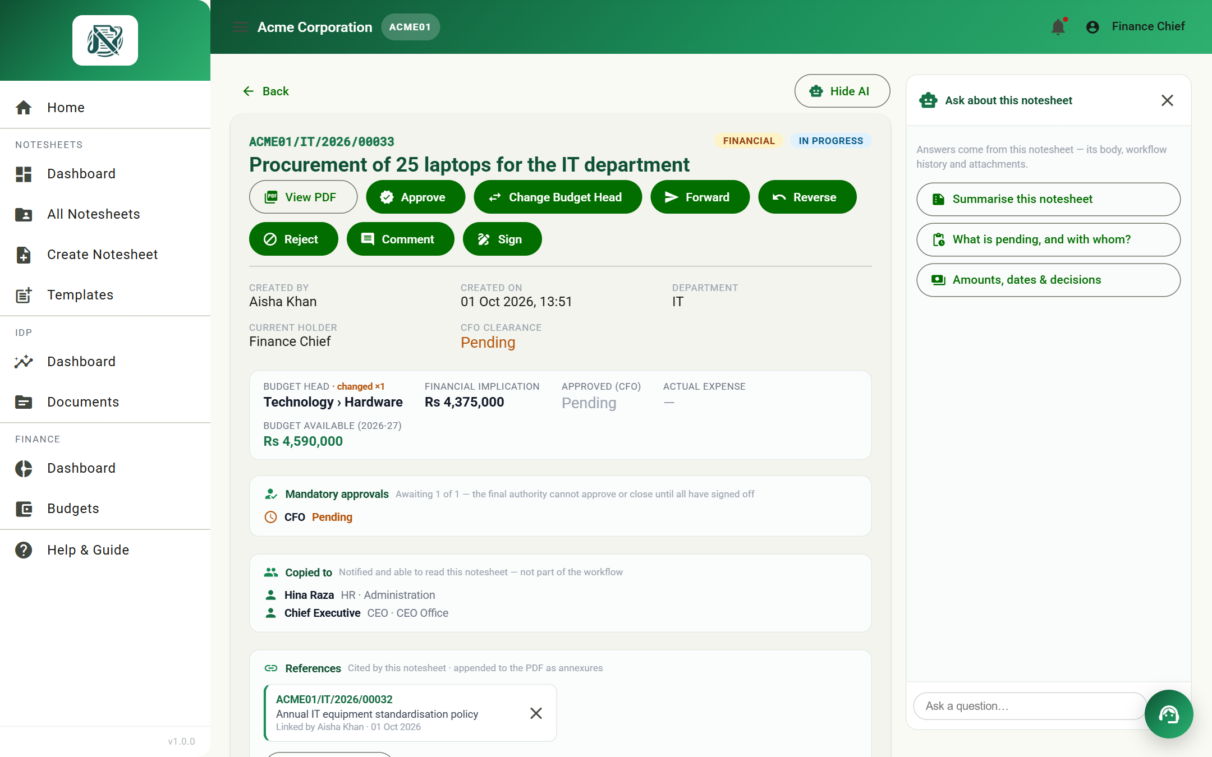Open Documents under IDP

105,402
